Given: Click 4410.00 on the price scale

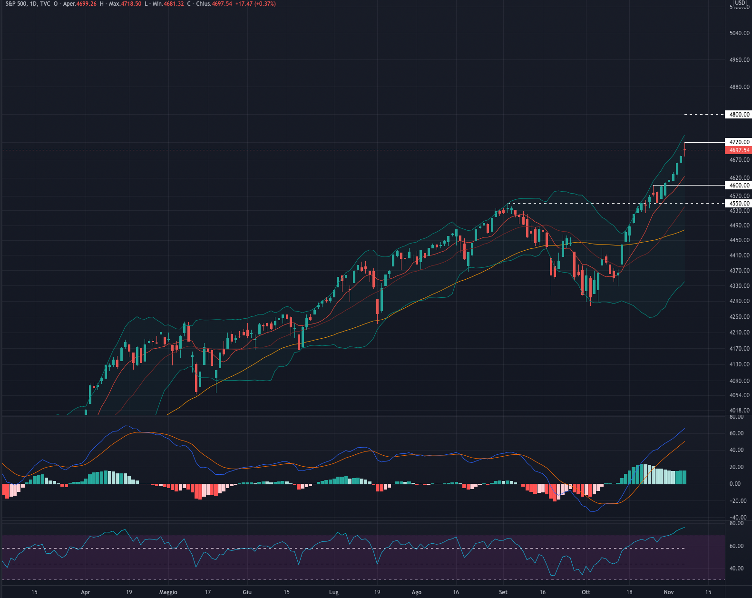Looking at the screenshot, I should [x=740, y=255].
